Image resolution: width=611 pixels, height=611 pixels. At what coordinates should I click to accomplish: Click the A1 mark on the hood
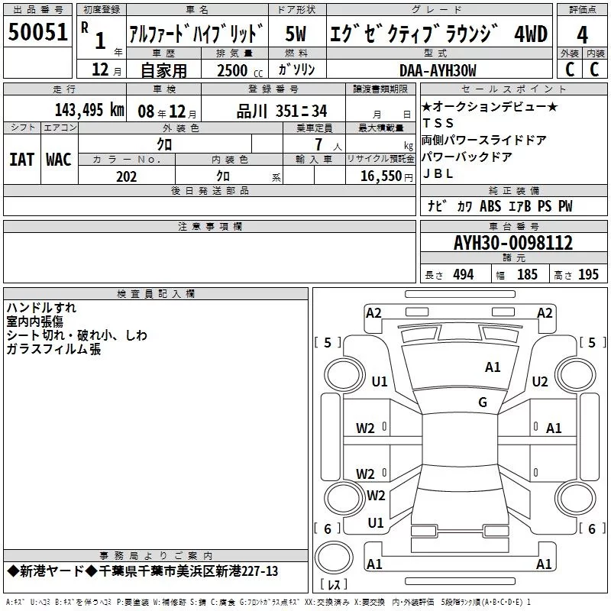(x=493, y=367)
